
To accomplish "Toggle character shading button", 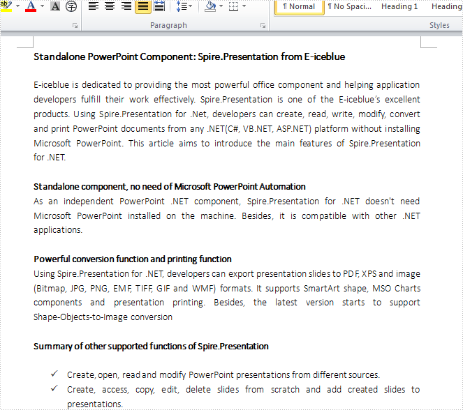I will (x=55, y=6).
